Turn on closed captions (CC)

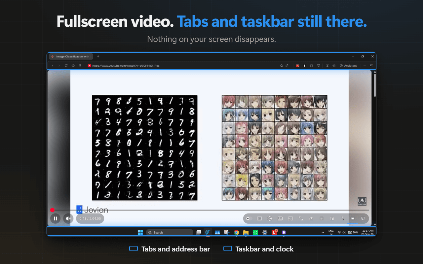pyautogui.click(x=259, y=218)
